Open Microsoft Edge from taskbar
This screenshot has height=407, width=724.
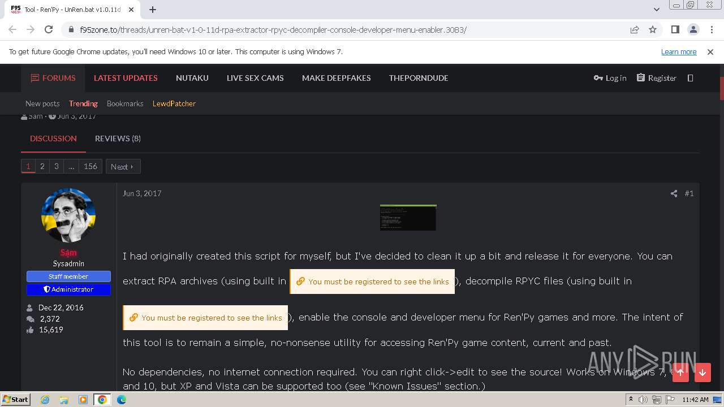122,400
